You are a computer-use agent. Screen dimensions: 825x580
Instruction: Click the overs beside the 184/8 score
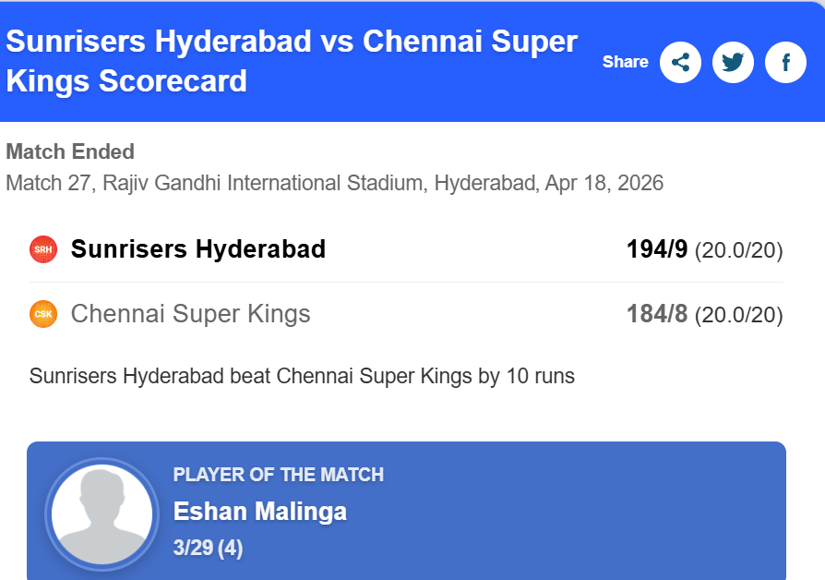click(x=738, y=315)
